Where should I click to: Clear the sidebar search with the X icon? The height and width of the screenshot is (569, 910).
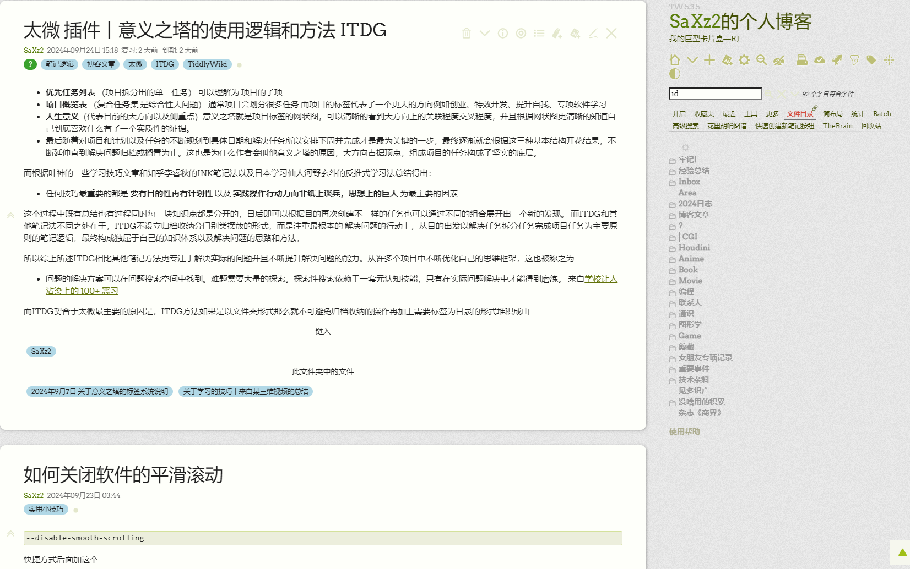click(782, 94)
